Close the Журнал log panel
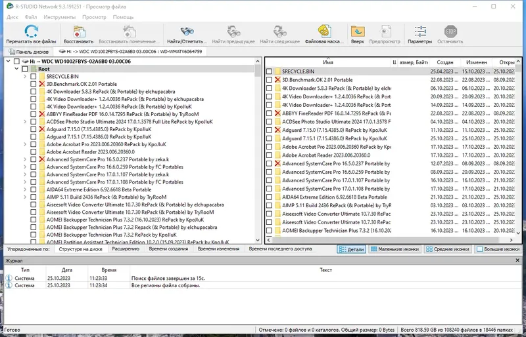This screenshot has width=526, height=337. [x=517, y=260]
